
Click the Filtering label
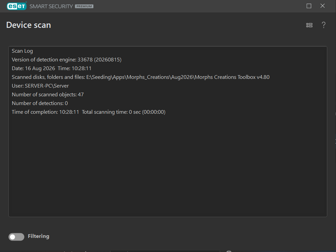point(39,236)
